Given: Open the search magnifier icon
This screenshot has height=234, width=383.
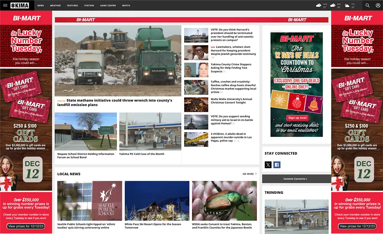Looking at the screenshot, I should pyautogui.click(x=367, y=5).
